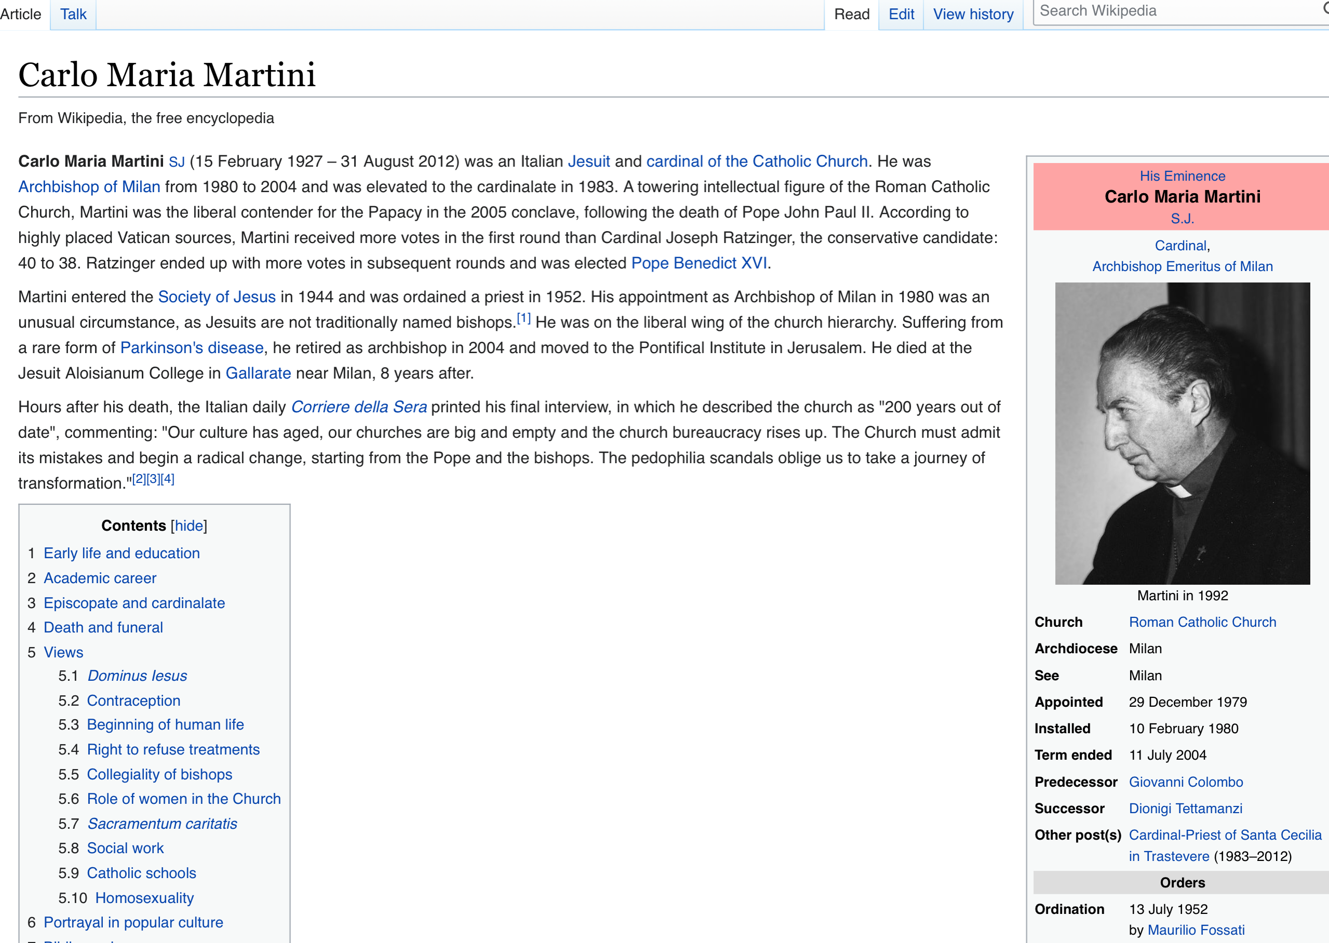The width and height of the screenshot is (1329, 943).
Task: Select the '11 July 2004' term ended date
Action: coord(1167,756)
